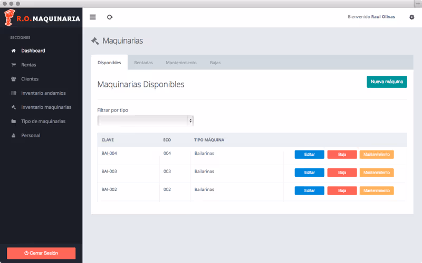This screenshot has width=422, height=263.
Task: Click the Filtrar por tipo label
Action: click(x=112, y=110)
